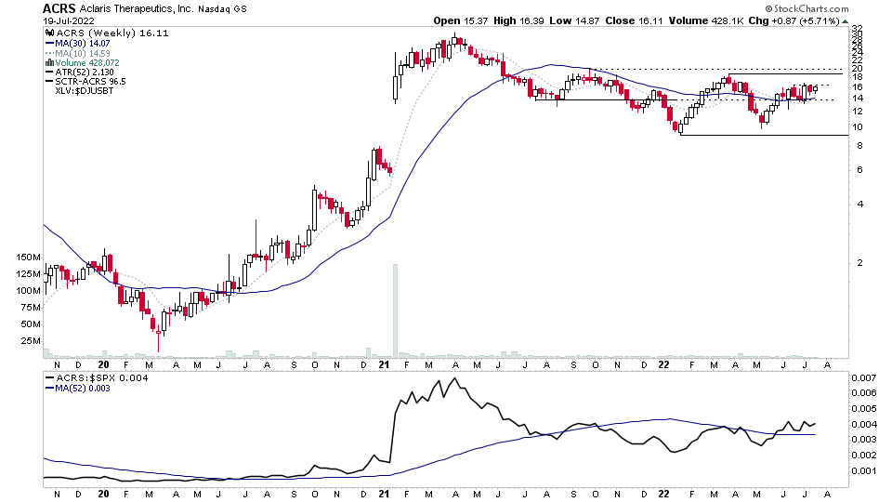Click the 6 price level on the right axis

click(x=860, y=169)
